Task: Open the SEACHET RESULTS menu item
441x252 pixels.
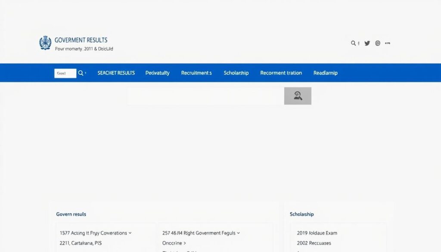Action: pos(116,73)
